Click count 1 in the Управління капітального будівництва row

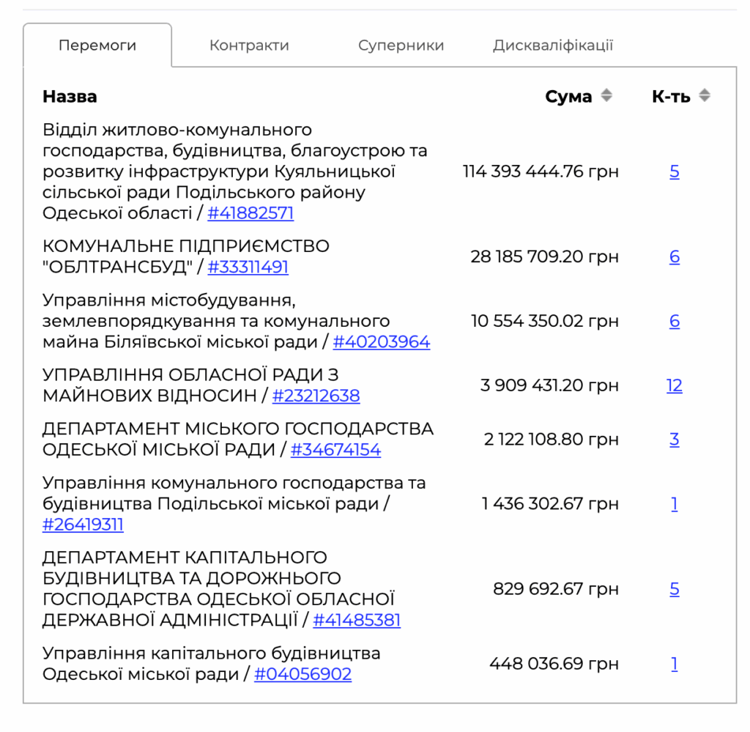pyautogui.click(x=675, y=664)
